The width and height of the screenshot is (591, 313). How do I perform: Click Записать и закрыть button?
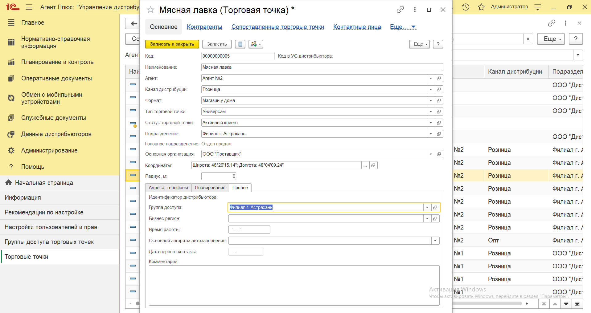click(x=172, y=44)
